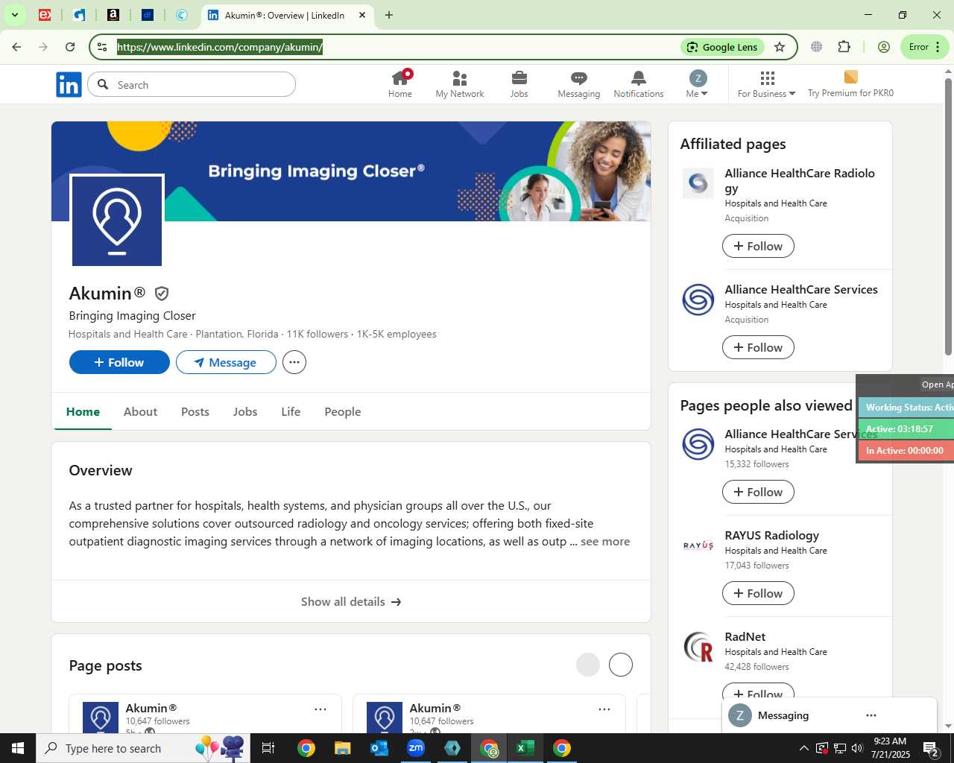Viewport: 954px width, 763px height.
Task: Open Zoom from taskbar
Action: click(416, 748)
